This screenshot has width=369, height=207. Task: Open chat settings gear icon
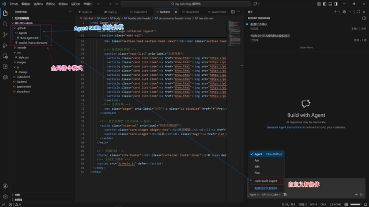pos(344,11)
